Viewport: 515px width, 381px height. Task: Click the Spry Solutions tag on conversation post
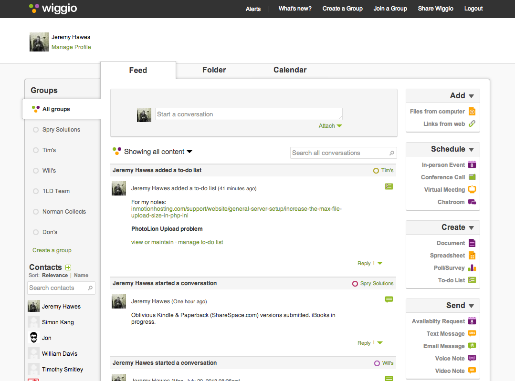(373, 284)
